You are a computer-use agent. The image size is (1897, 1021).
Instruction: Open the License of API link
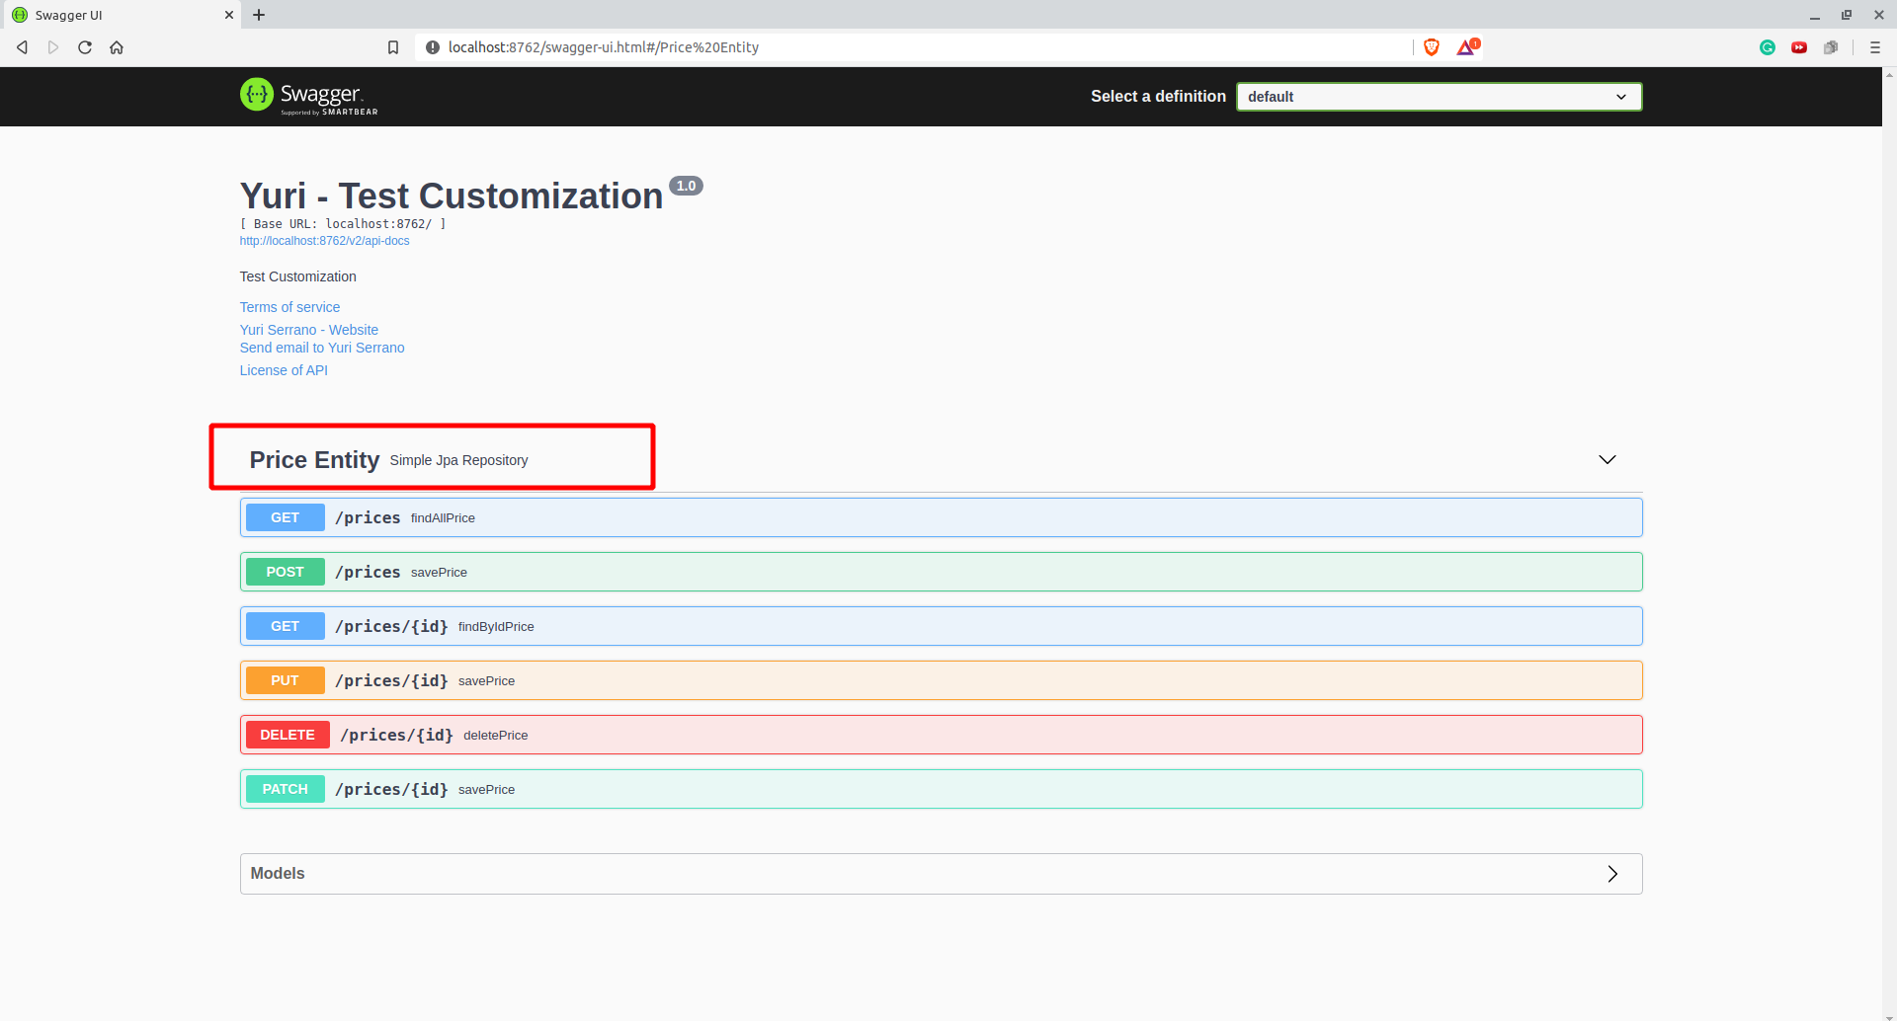click(284, 370)
